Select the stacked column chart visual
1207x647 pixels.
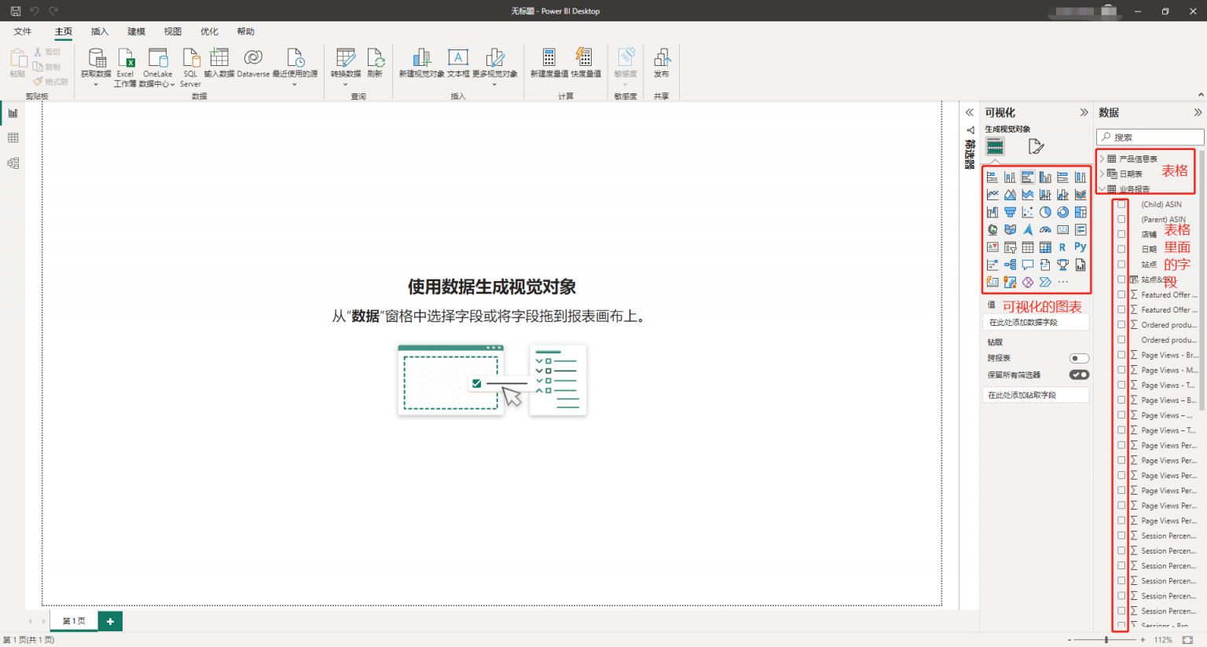coord(1010,177)
